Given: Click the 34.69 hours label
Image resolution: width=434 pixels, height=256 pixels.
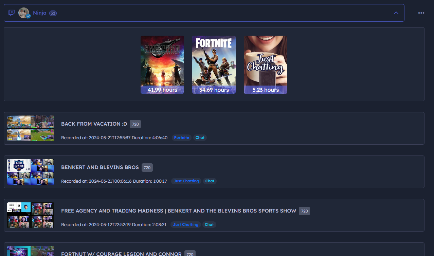Looking at the screenshot, I should (x=214, y=90).
